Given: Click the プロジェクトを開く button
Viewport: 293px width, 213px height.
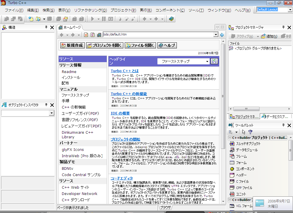Looking at the screenshot, I should (105, 45).
